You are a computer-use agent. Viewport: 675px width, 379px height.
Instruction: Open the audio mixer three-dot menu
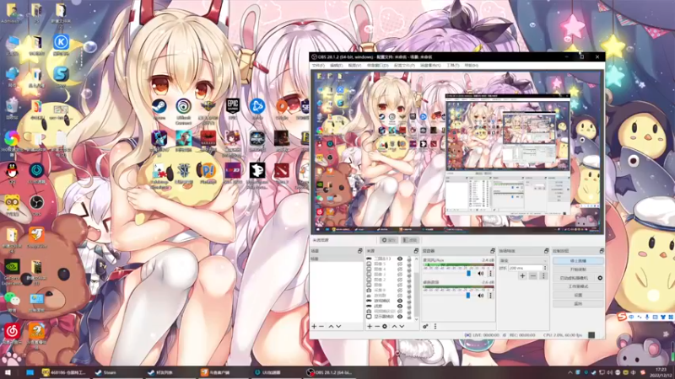pos(435,327)
